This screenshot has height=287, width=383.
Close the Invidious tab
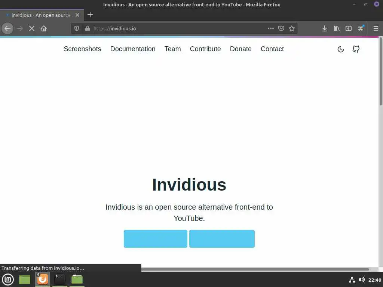tap(77, 15)
